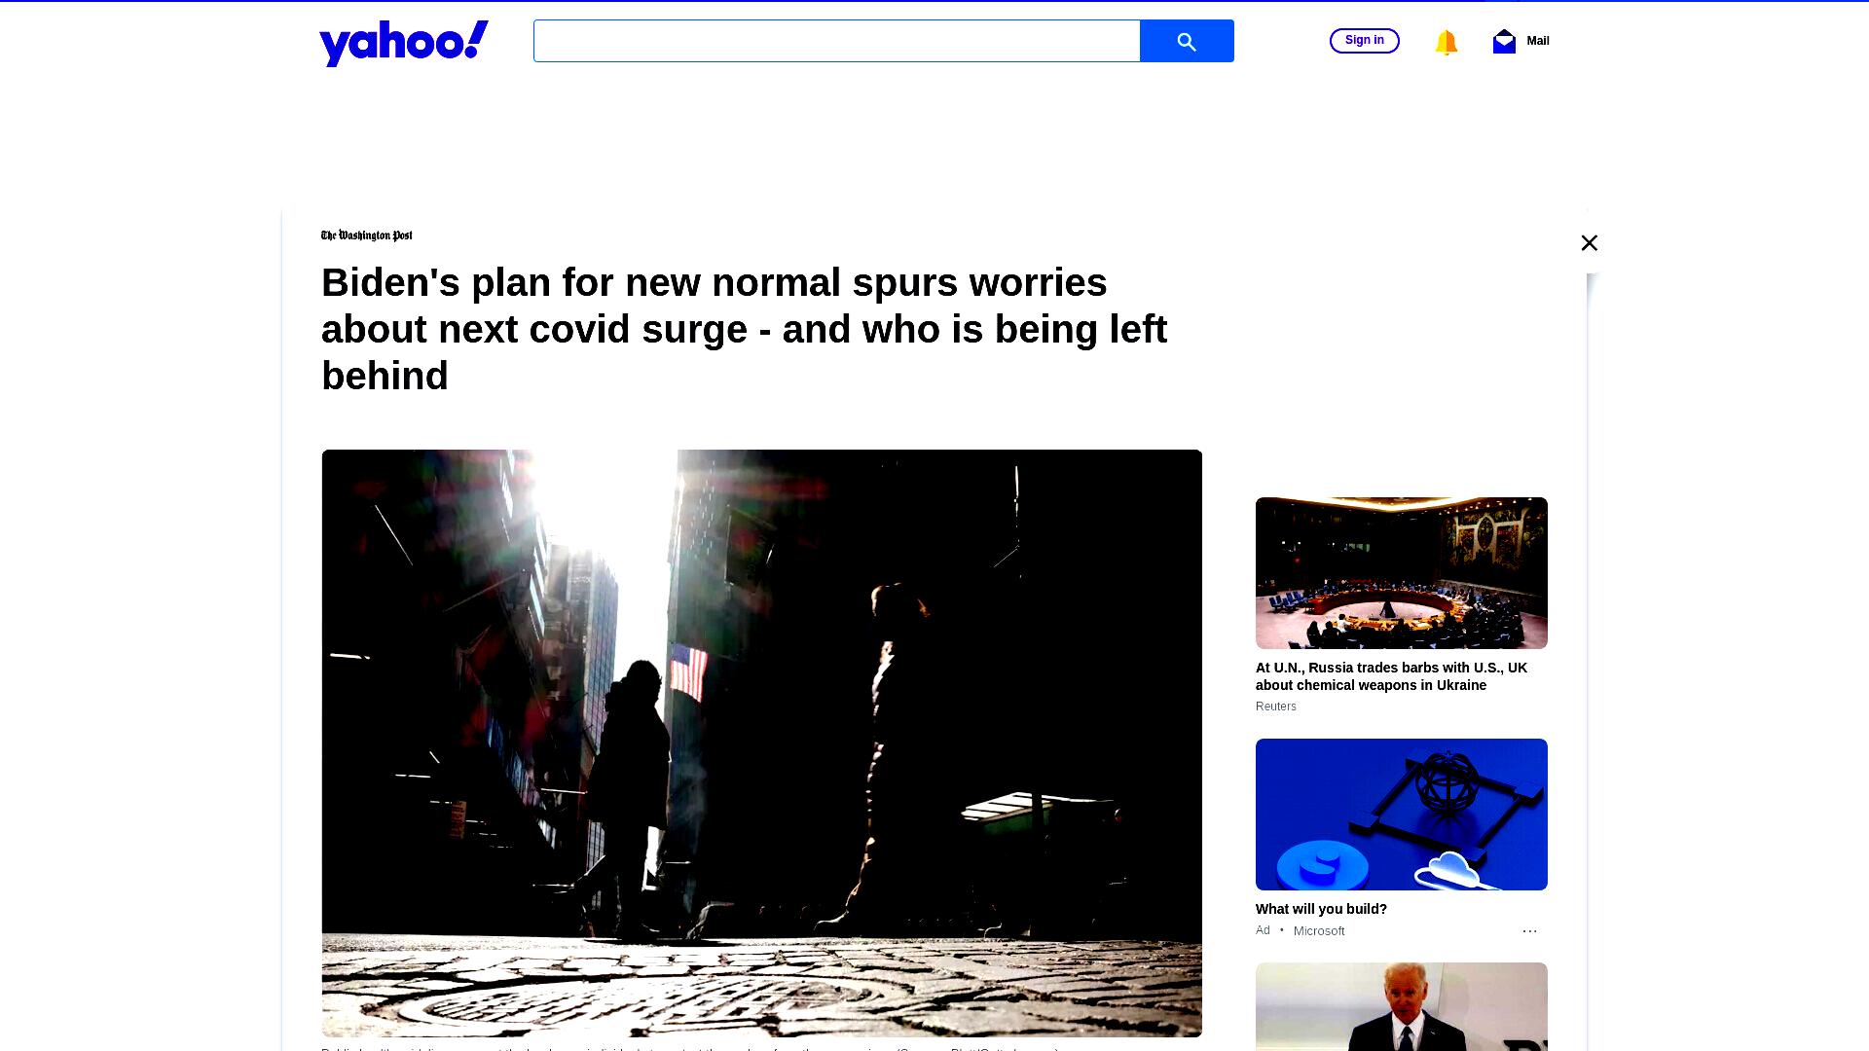Image resolution: width=1869 pixels, height=1051 pixels.
Task: Click the Microsoft advertiser label
Action: tap(1319, 931)
